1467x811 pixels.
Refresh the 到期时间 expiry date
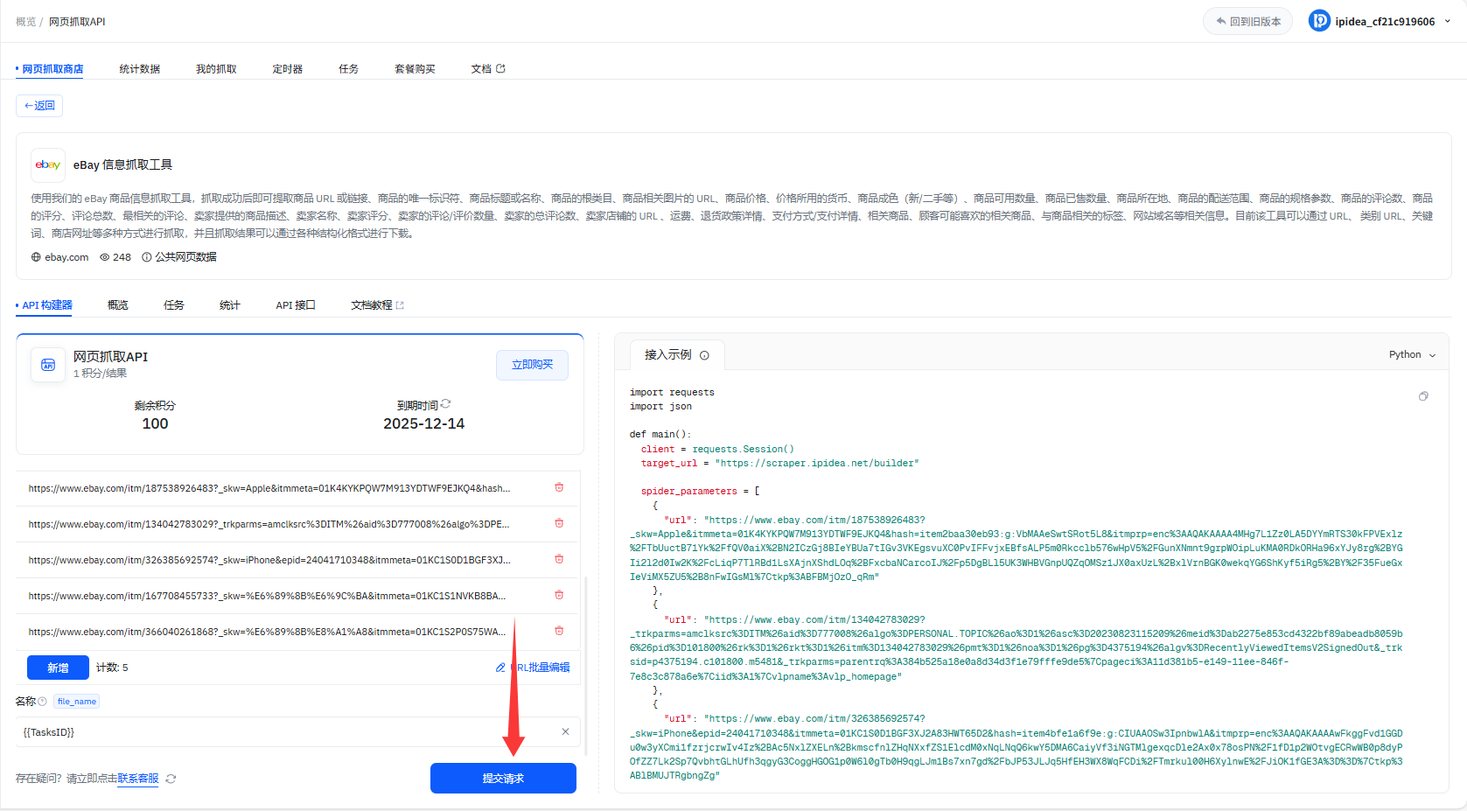[446, 404]
